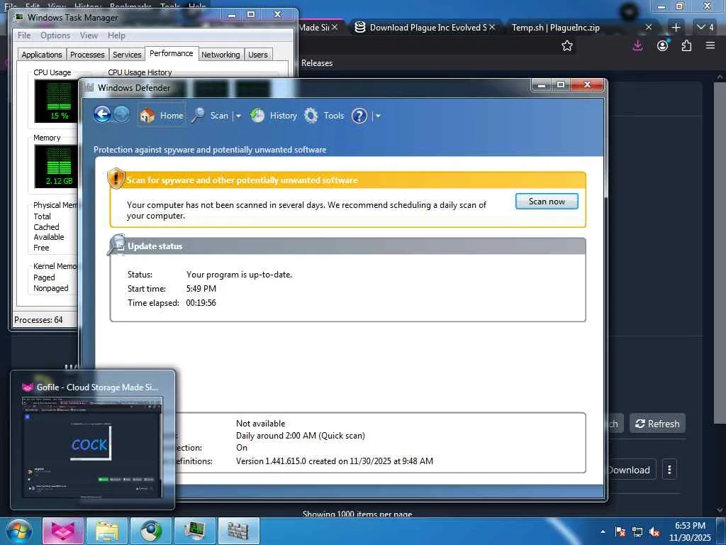Click the Action Center flag tray icon
This screenshot has height=545, width=726.
(620, 532)
